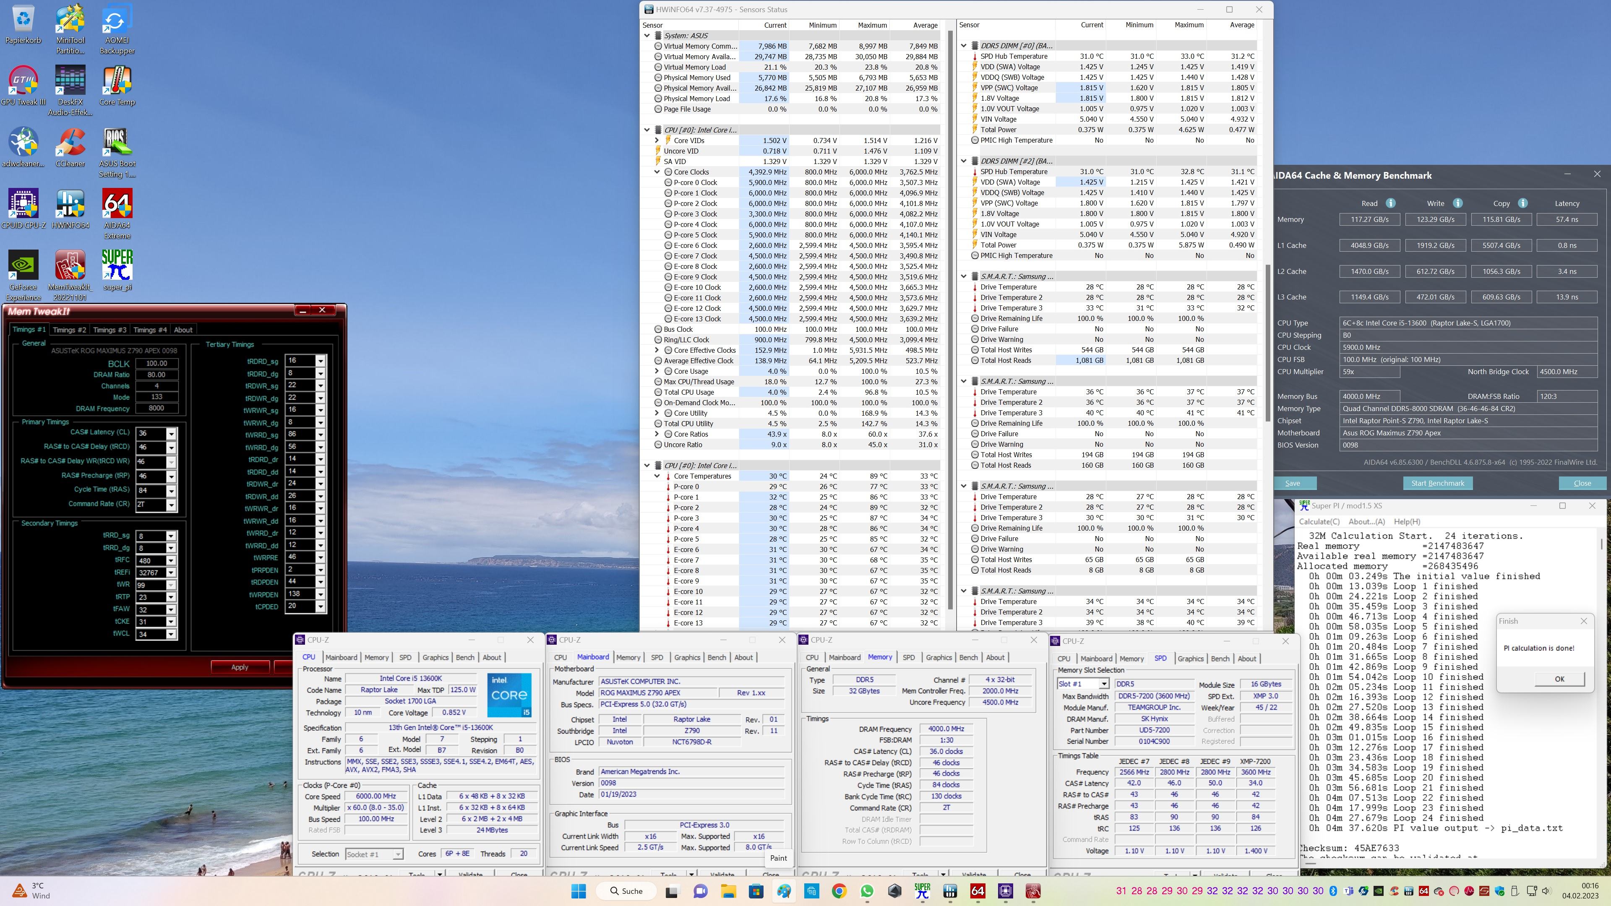
Task: Open the About tab in MemTweakIt
Action: 183,330
